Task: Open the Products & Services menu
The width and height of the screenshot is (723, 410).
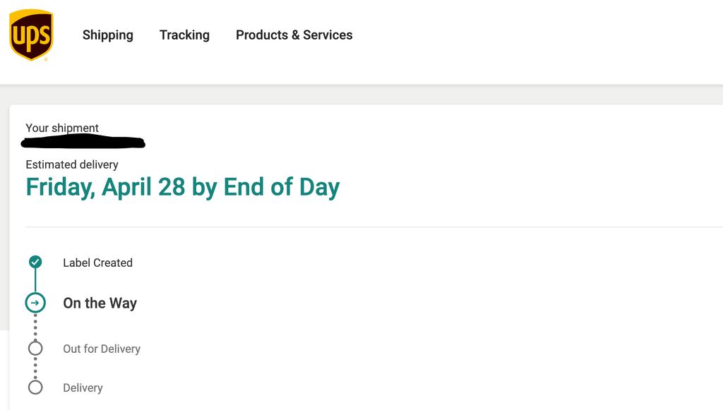Action: [x=294, y=35]
